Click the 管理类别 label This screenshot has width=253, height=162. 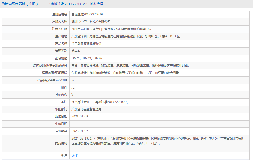coord(61,51)
